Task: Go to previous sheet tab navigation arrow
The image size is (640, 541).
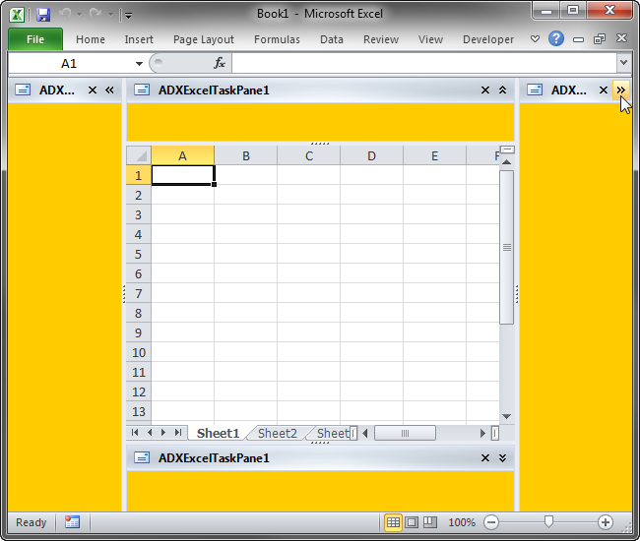Action: click(x=150, y=433)
